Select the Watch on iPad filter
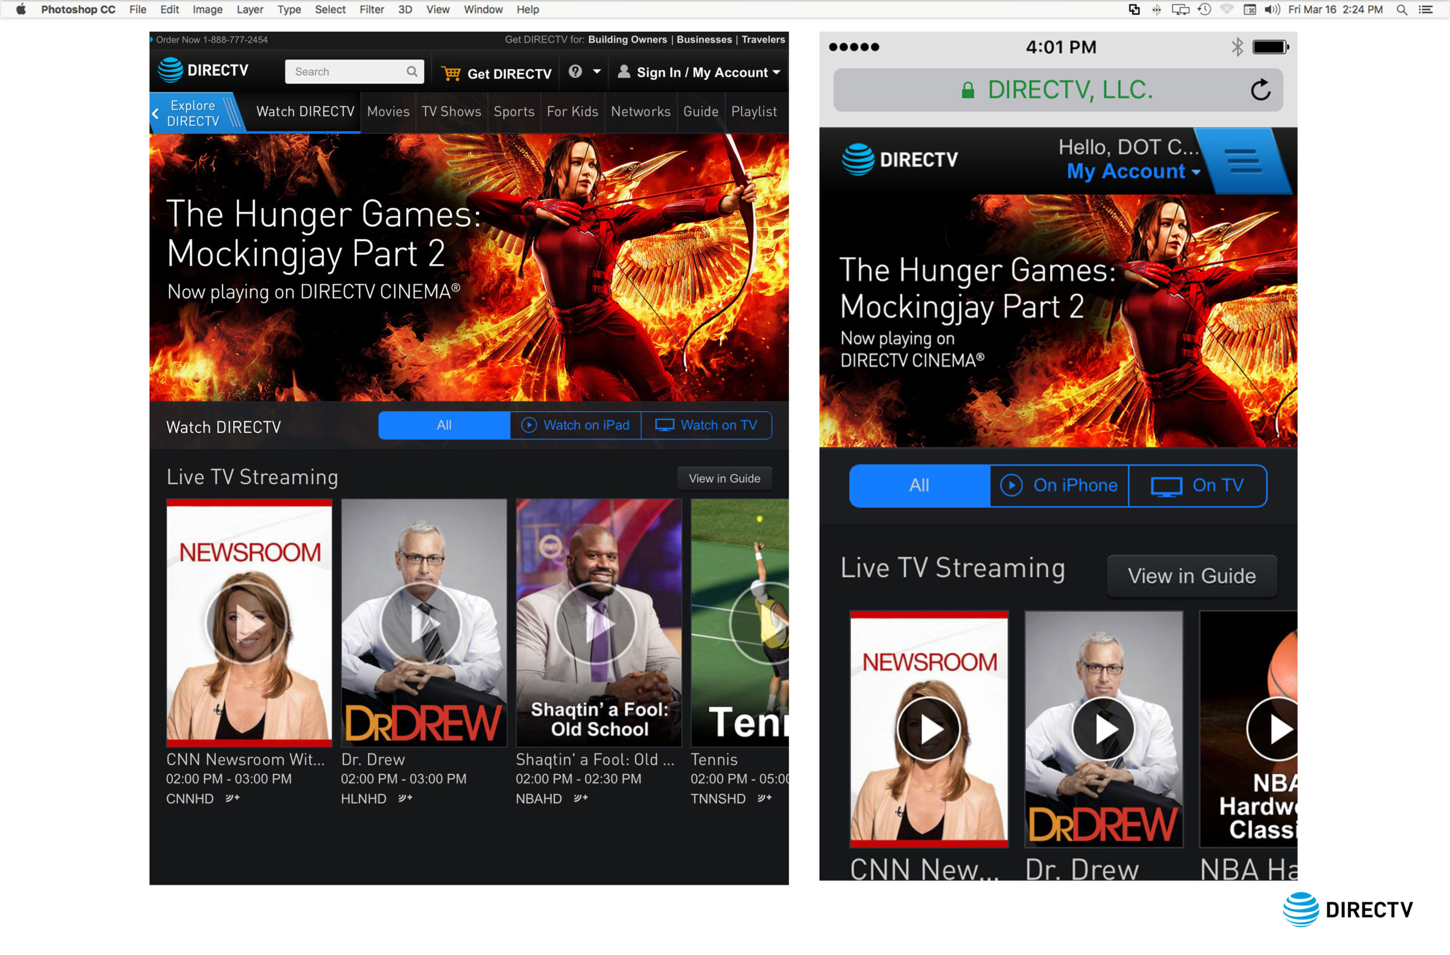Screen dimensions: 1450x955 coord(575,425)
